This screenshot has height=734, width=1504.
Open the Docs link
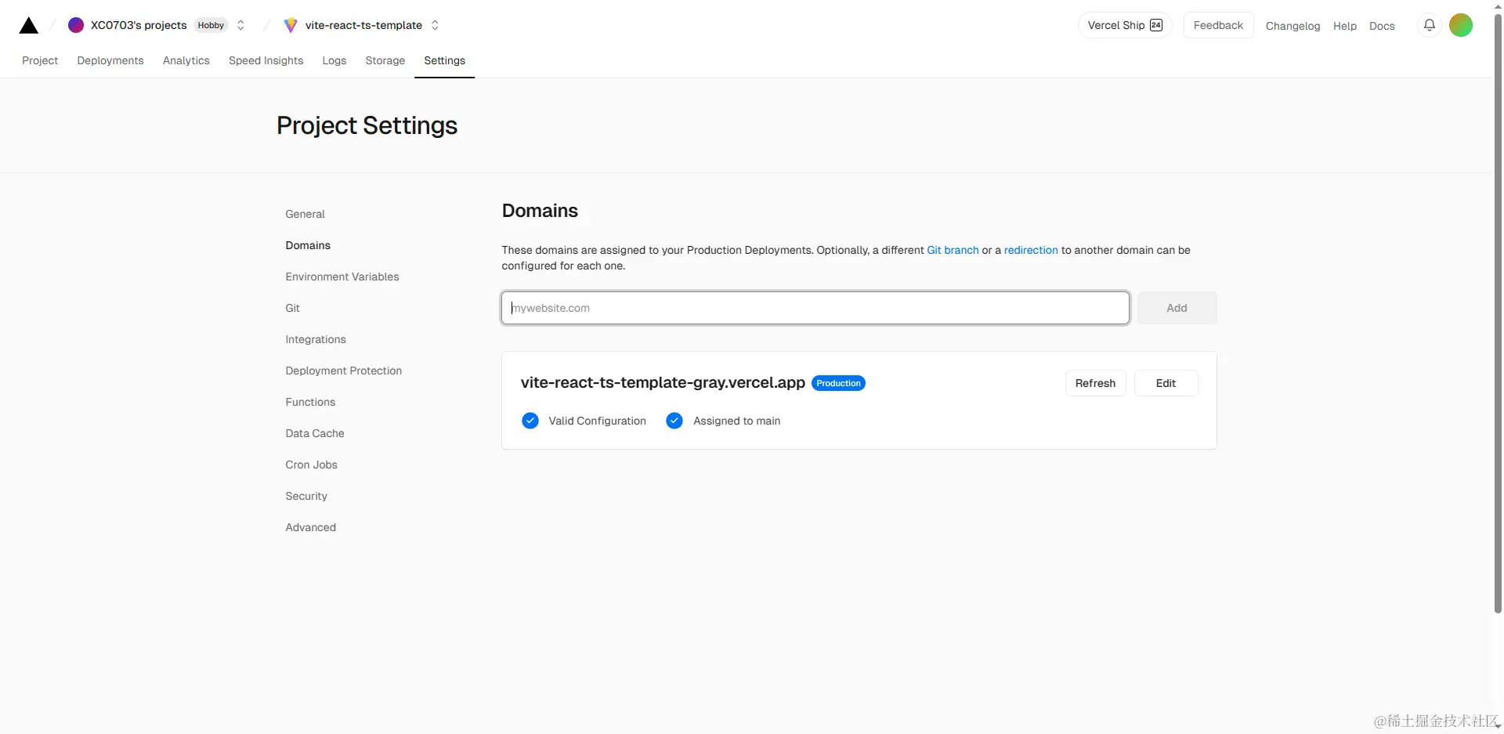click(x=1382, y=26)
